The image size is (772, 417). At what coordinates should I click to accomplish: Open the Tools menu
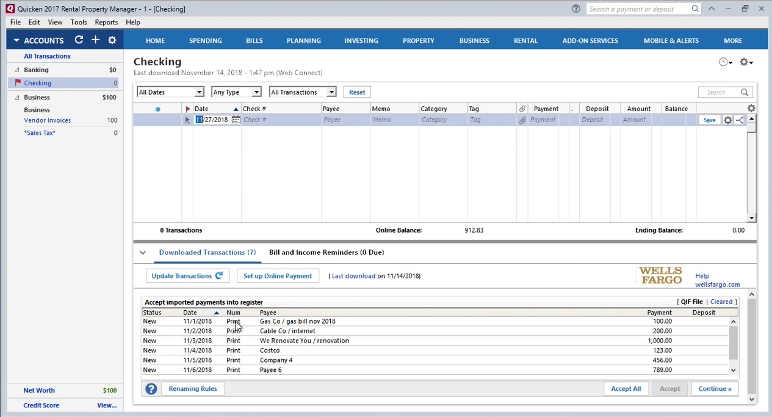click(x=79, y=22)
